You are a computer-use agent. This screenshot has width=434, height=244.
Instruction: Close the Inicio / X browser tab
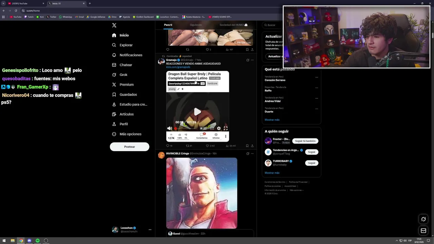pos(84,3)
